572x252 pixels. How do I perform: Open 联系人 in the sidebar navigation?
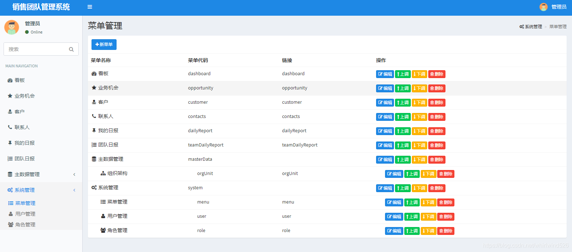(41, 127)
